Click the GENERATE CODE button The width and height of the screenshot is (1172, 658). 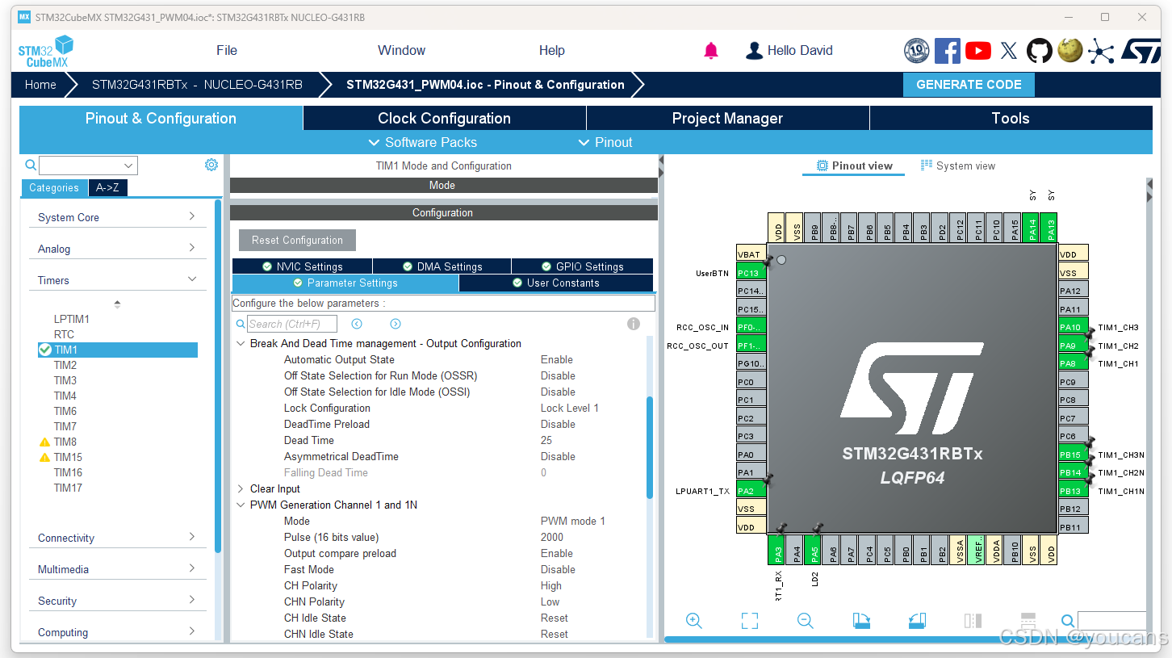click(x=969, y=85)
